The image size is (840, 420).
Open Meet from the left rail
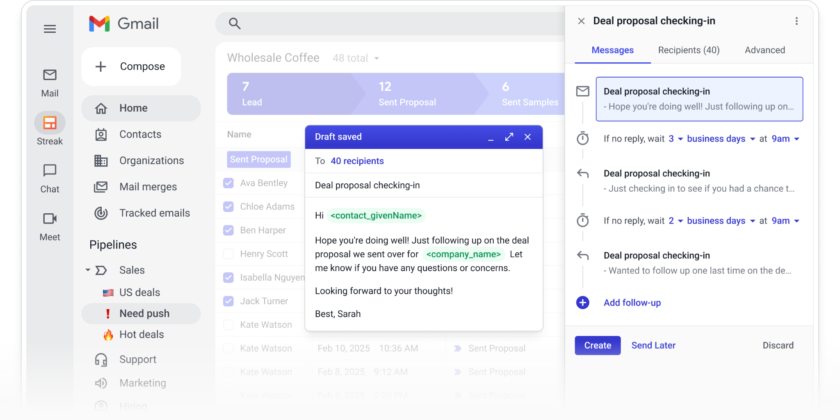pos(50,219)
